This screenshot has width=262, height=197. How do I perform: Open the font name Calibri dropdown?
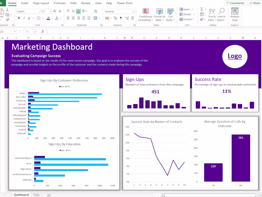click(x=40, y=11)
